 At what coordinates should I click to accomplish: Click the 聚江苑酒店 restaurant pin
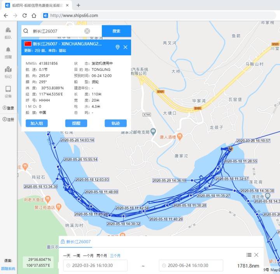click(x=59, y=207)
